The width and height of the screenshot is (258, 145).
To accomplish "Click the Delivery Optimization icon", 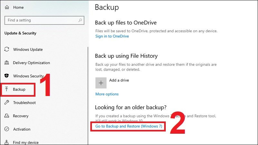I will pos(6,63).
